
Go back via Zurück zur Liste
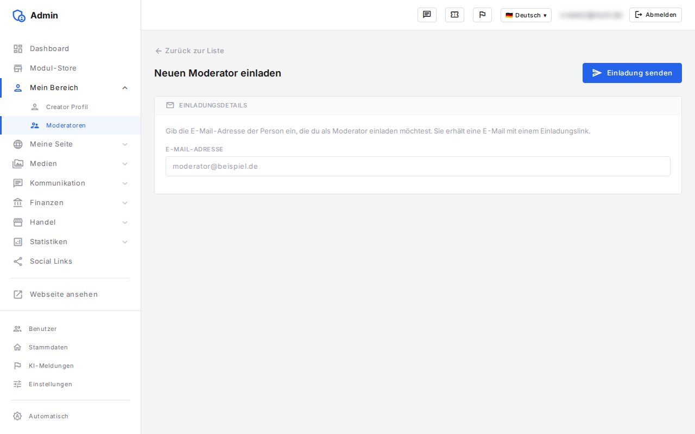point(189,50)
